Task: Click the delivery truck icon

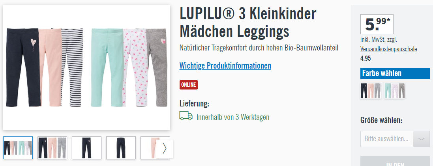Action: (186, 116)
